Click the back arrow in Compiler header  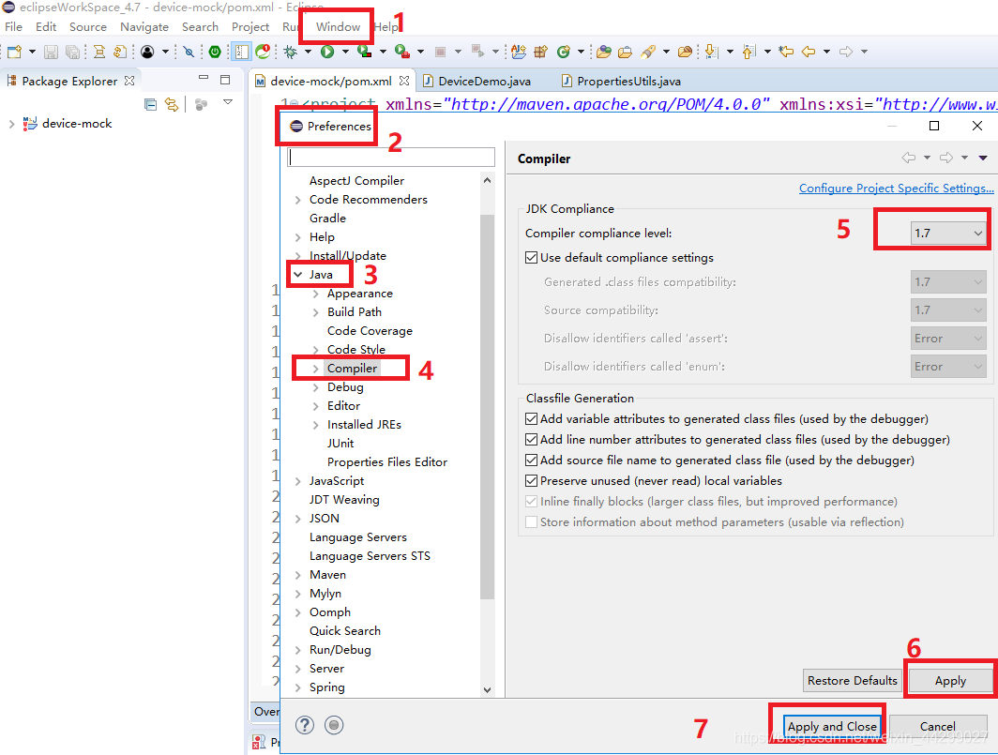coord(909,158)
